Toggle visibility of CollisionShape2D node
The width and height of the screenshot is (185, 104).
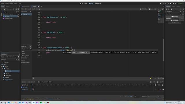click(18, 14)
